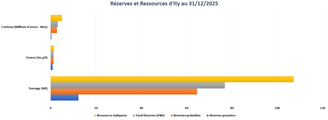Click the 'Réserves probables' legend text

coord(187,116)
